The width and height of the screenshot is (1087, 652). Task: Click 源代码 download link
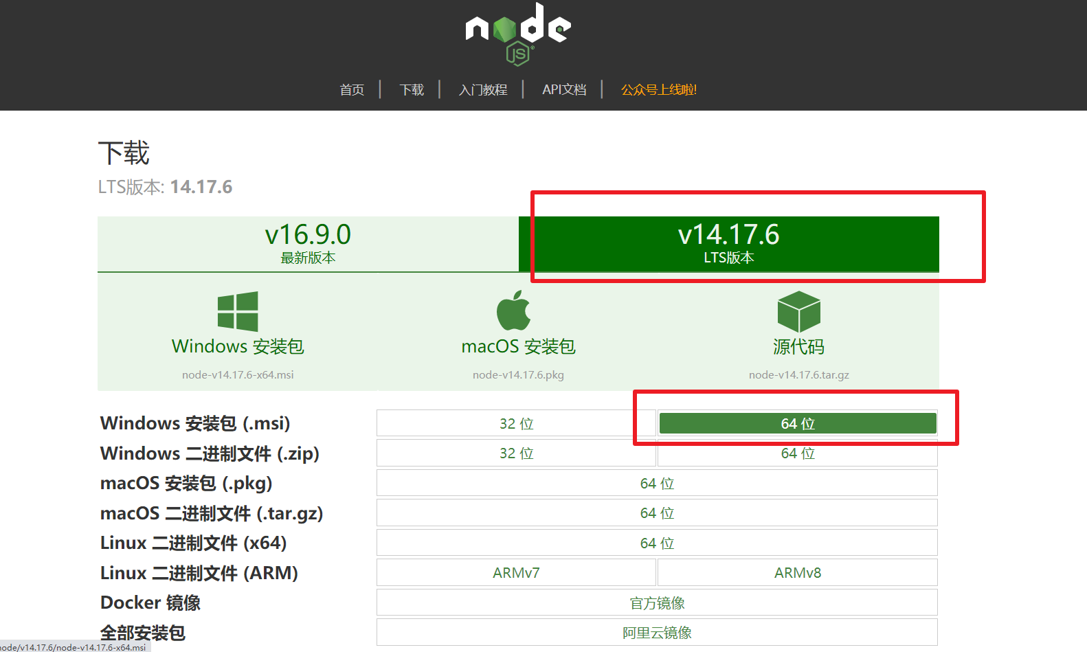(798, 346)
